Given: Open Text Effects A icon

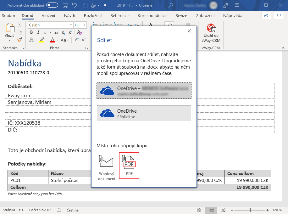Looking at the screenshot, I should click(x=31, y=40).
